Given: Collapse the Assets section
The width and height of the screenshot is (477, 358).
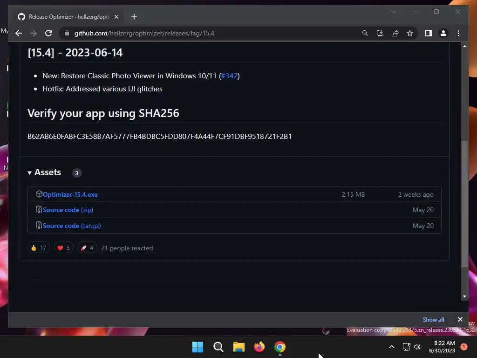Looking at the screenshot, I should (44, 172).
